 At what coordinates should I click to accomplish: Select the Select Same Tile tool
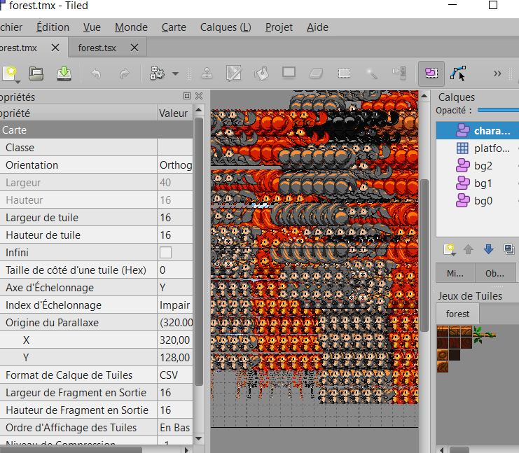coord(399,73)
